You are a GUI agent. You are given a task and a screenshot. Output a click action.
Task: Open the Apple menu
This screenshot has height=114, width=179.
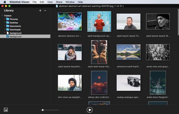point(5,2)
